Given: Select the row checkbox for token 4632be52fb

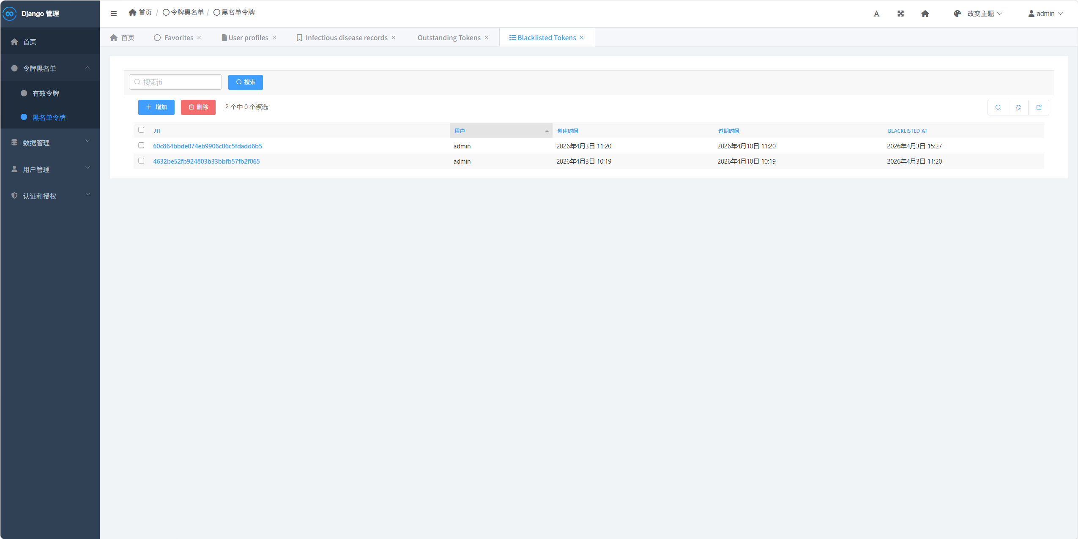Looking at the screenshot, I should (x=141, y=161).
